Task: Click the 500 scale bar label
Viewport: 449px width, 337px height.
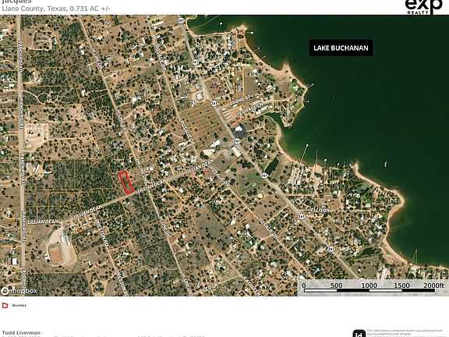Action: click(x=337, y=286)
